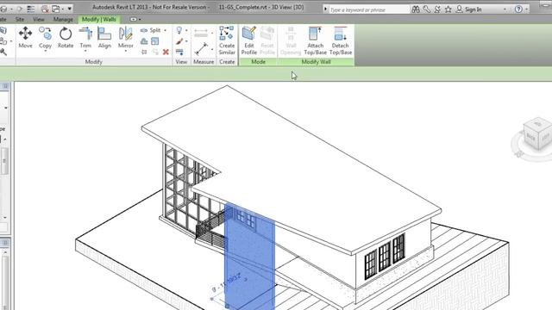The width and height of the screenshot is (552, 310).
Task: Click Attach Top/Base
Action: (315, 40)
